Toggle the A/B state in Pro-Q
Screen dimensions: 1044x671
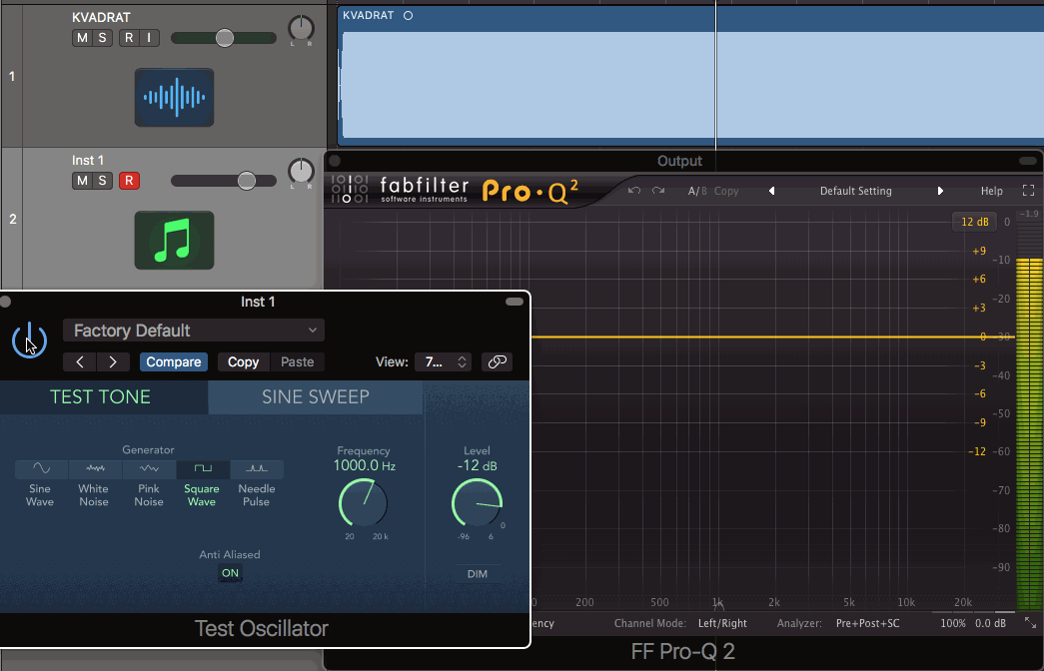(697, 191)
